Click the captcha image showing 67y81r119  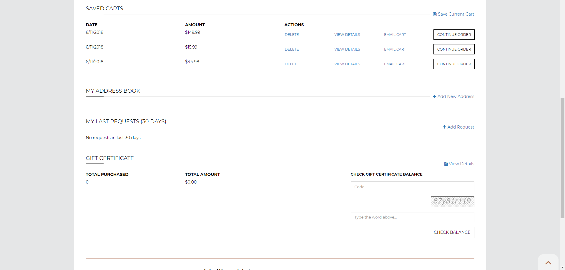452,202
